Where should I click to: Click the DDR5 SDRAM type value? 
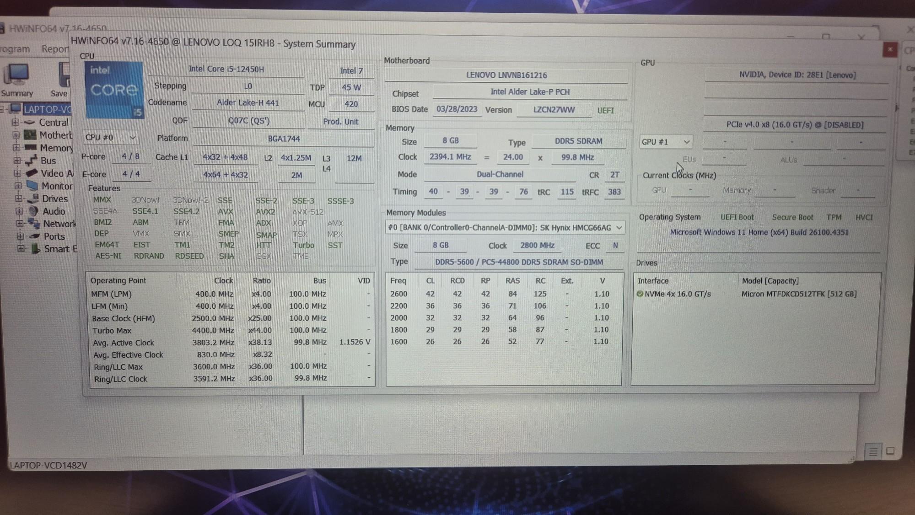578,141
